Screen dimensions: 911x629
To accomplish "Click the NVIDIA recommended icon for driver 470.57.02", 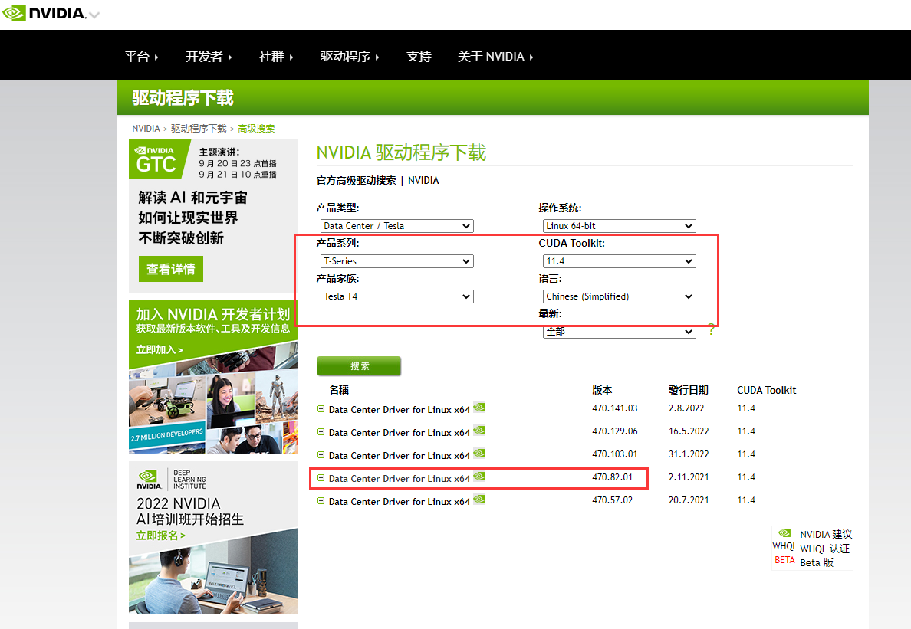I will [479, 499].
